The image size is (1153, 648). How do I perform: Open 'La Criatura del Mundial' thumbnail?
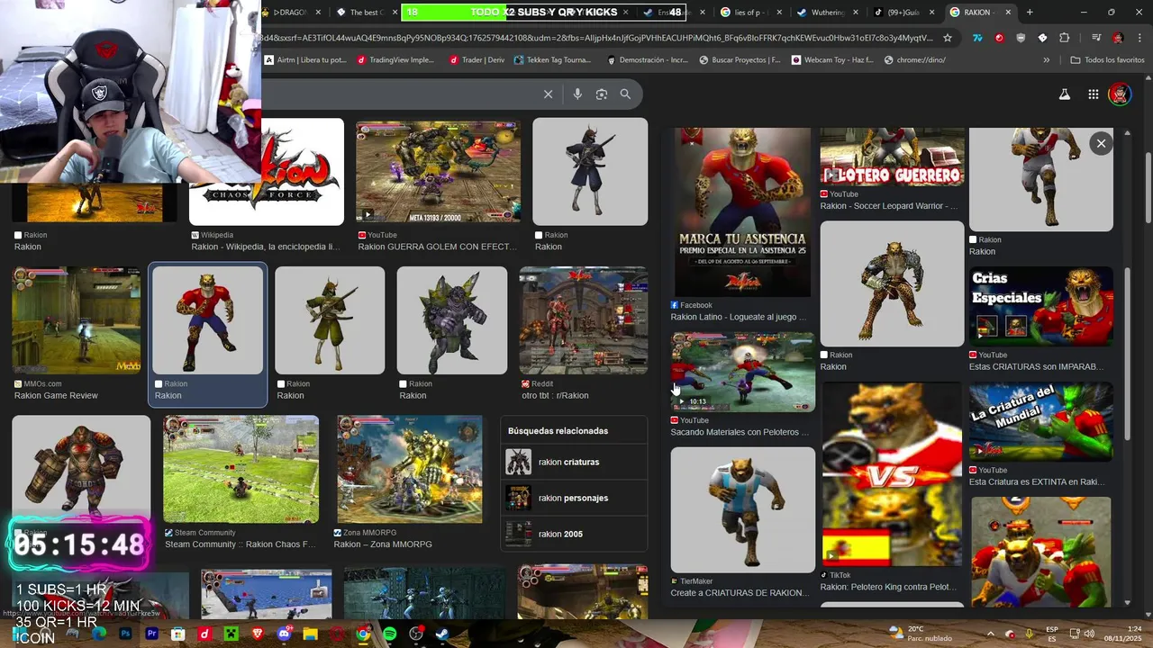tap(1040, 421)
